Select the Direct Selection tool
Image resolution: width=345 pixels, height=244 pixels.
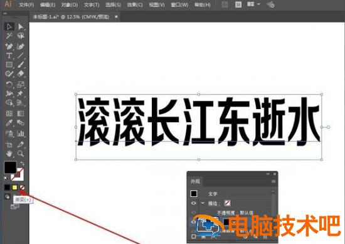pyautogui.click(x=21, y=26)
